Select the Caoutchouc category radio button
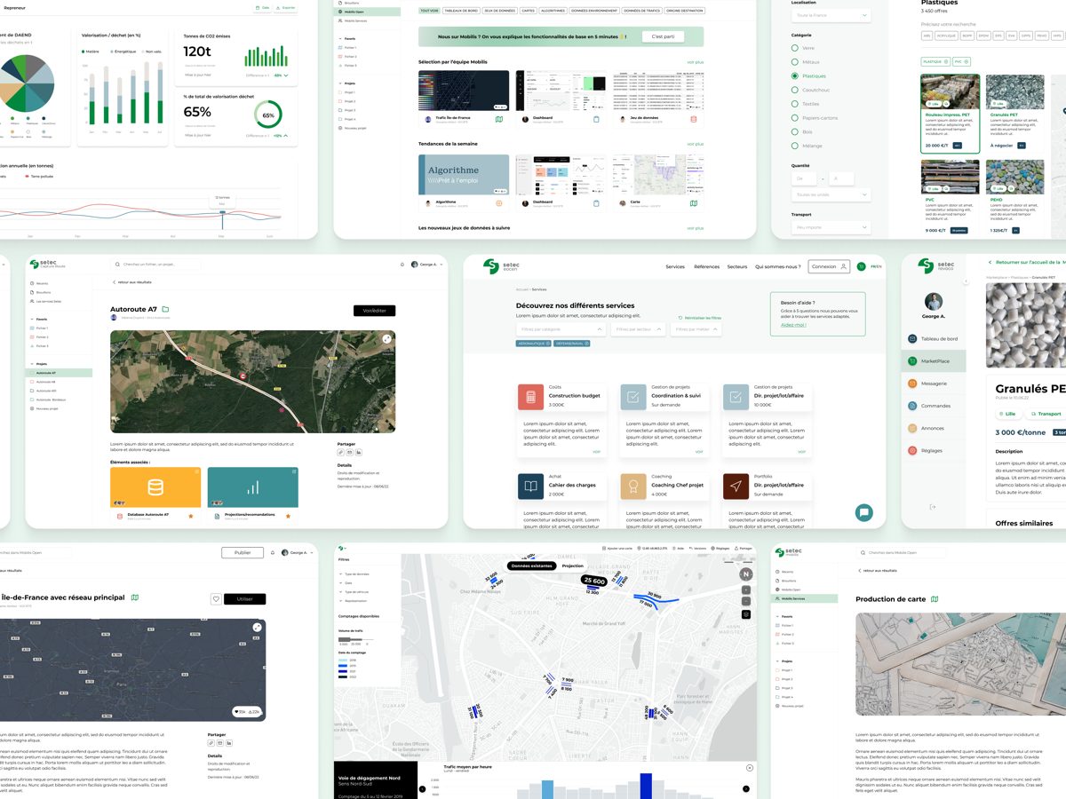This screenshot has width=1066, height=799. tap(795, 90)
